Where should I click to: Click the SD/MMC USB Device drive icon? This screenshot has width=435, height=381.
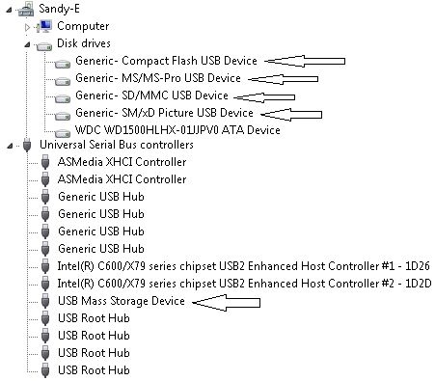[x=63, y=98]
